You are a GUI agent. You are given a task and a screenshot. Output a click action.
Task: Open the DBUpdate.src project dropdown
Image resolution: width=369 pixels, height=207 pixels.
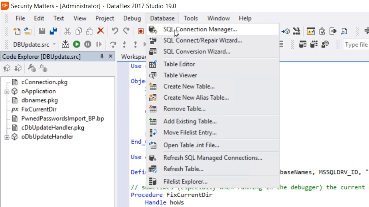tap(54, 45)
